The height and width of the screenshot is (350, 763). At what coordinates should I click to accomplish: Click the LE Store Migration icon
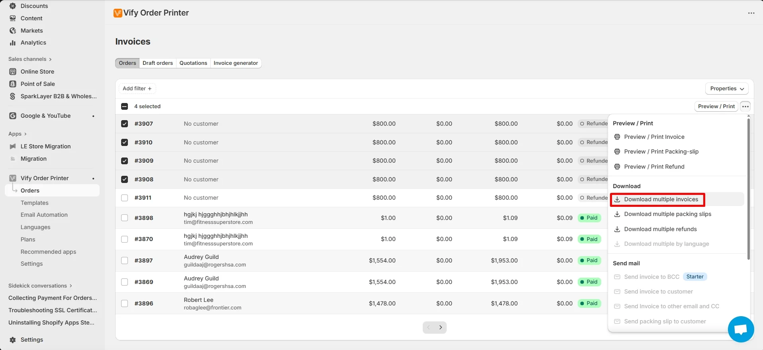tap(13, 146)
